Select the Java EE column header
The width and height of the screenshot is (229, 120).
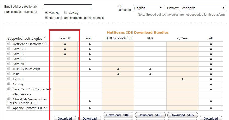pyautogui.click(x=90, y=38)
